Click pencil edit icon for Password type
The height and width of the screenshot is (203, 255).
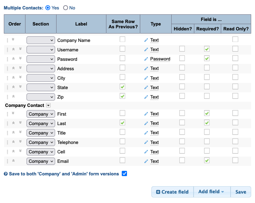point(146,59)
